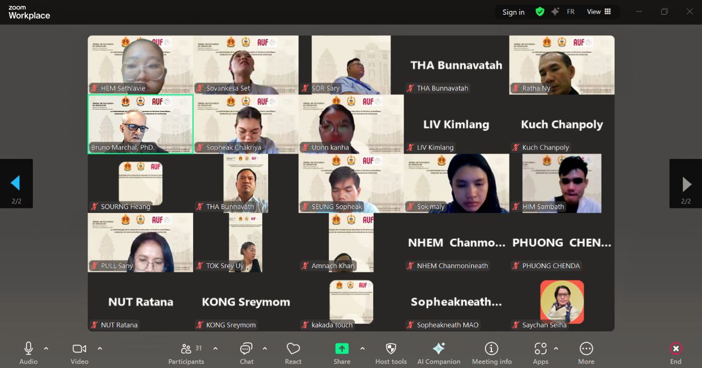Show Meeting info
Viewport: 702px width, 368px height.
[x=491, y=353]
